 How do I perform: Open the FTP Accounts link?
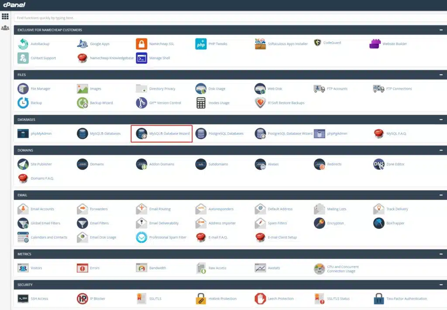tap(337, 89)
